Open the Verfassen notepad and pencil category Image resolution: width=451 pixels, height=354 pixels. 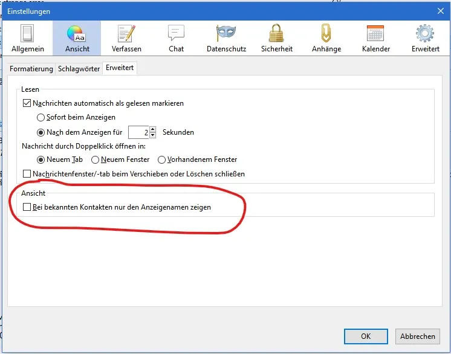point(126,38)
